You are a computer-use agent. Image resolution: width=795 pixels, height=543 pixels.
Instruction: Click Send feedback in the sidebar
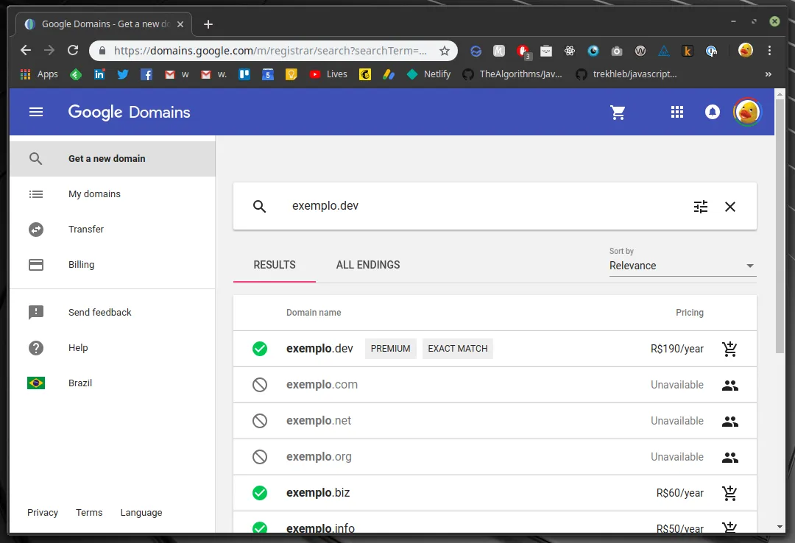point(99,312)
